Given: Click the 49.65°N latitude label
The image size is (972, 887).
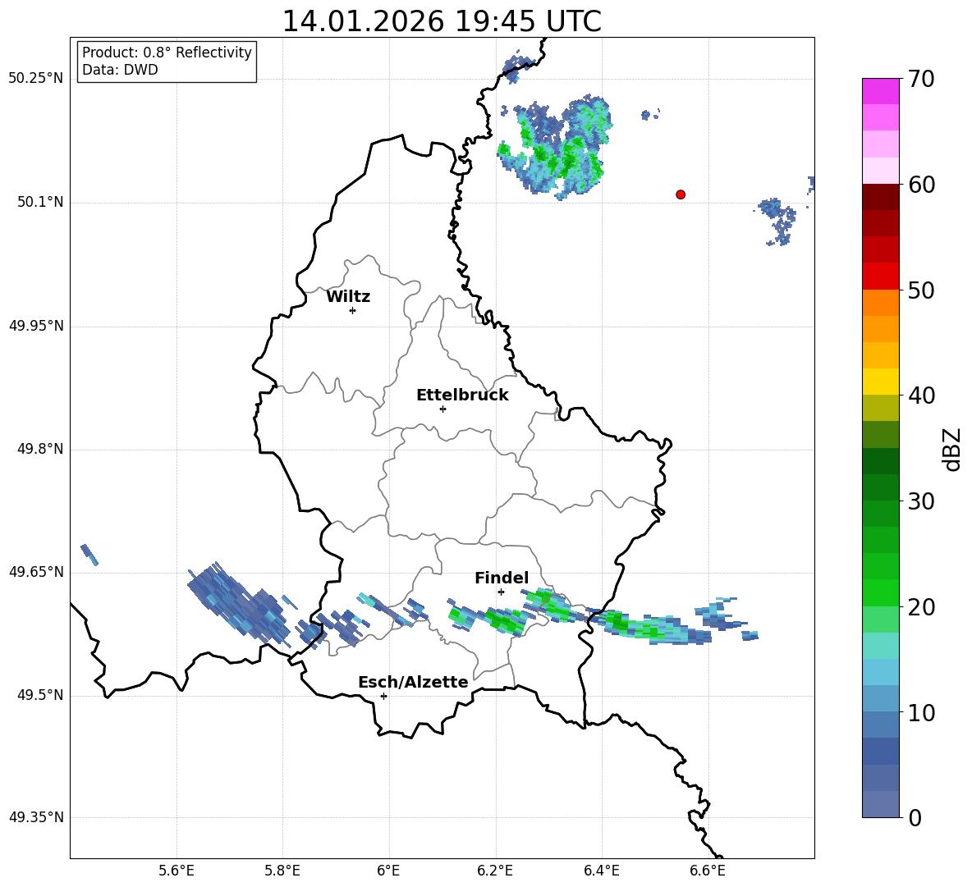Looking at the screenshot, I should click(x=35, y=572).
